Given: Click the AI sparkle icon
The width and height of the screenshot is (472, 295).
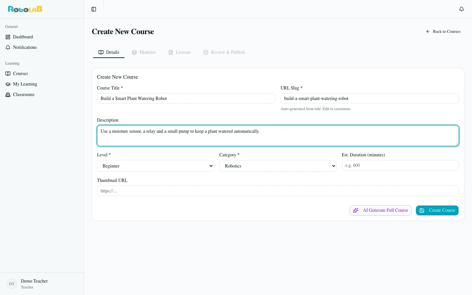Looking at the screenshot, I should pos(356,210).
